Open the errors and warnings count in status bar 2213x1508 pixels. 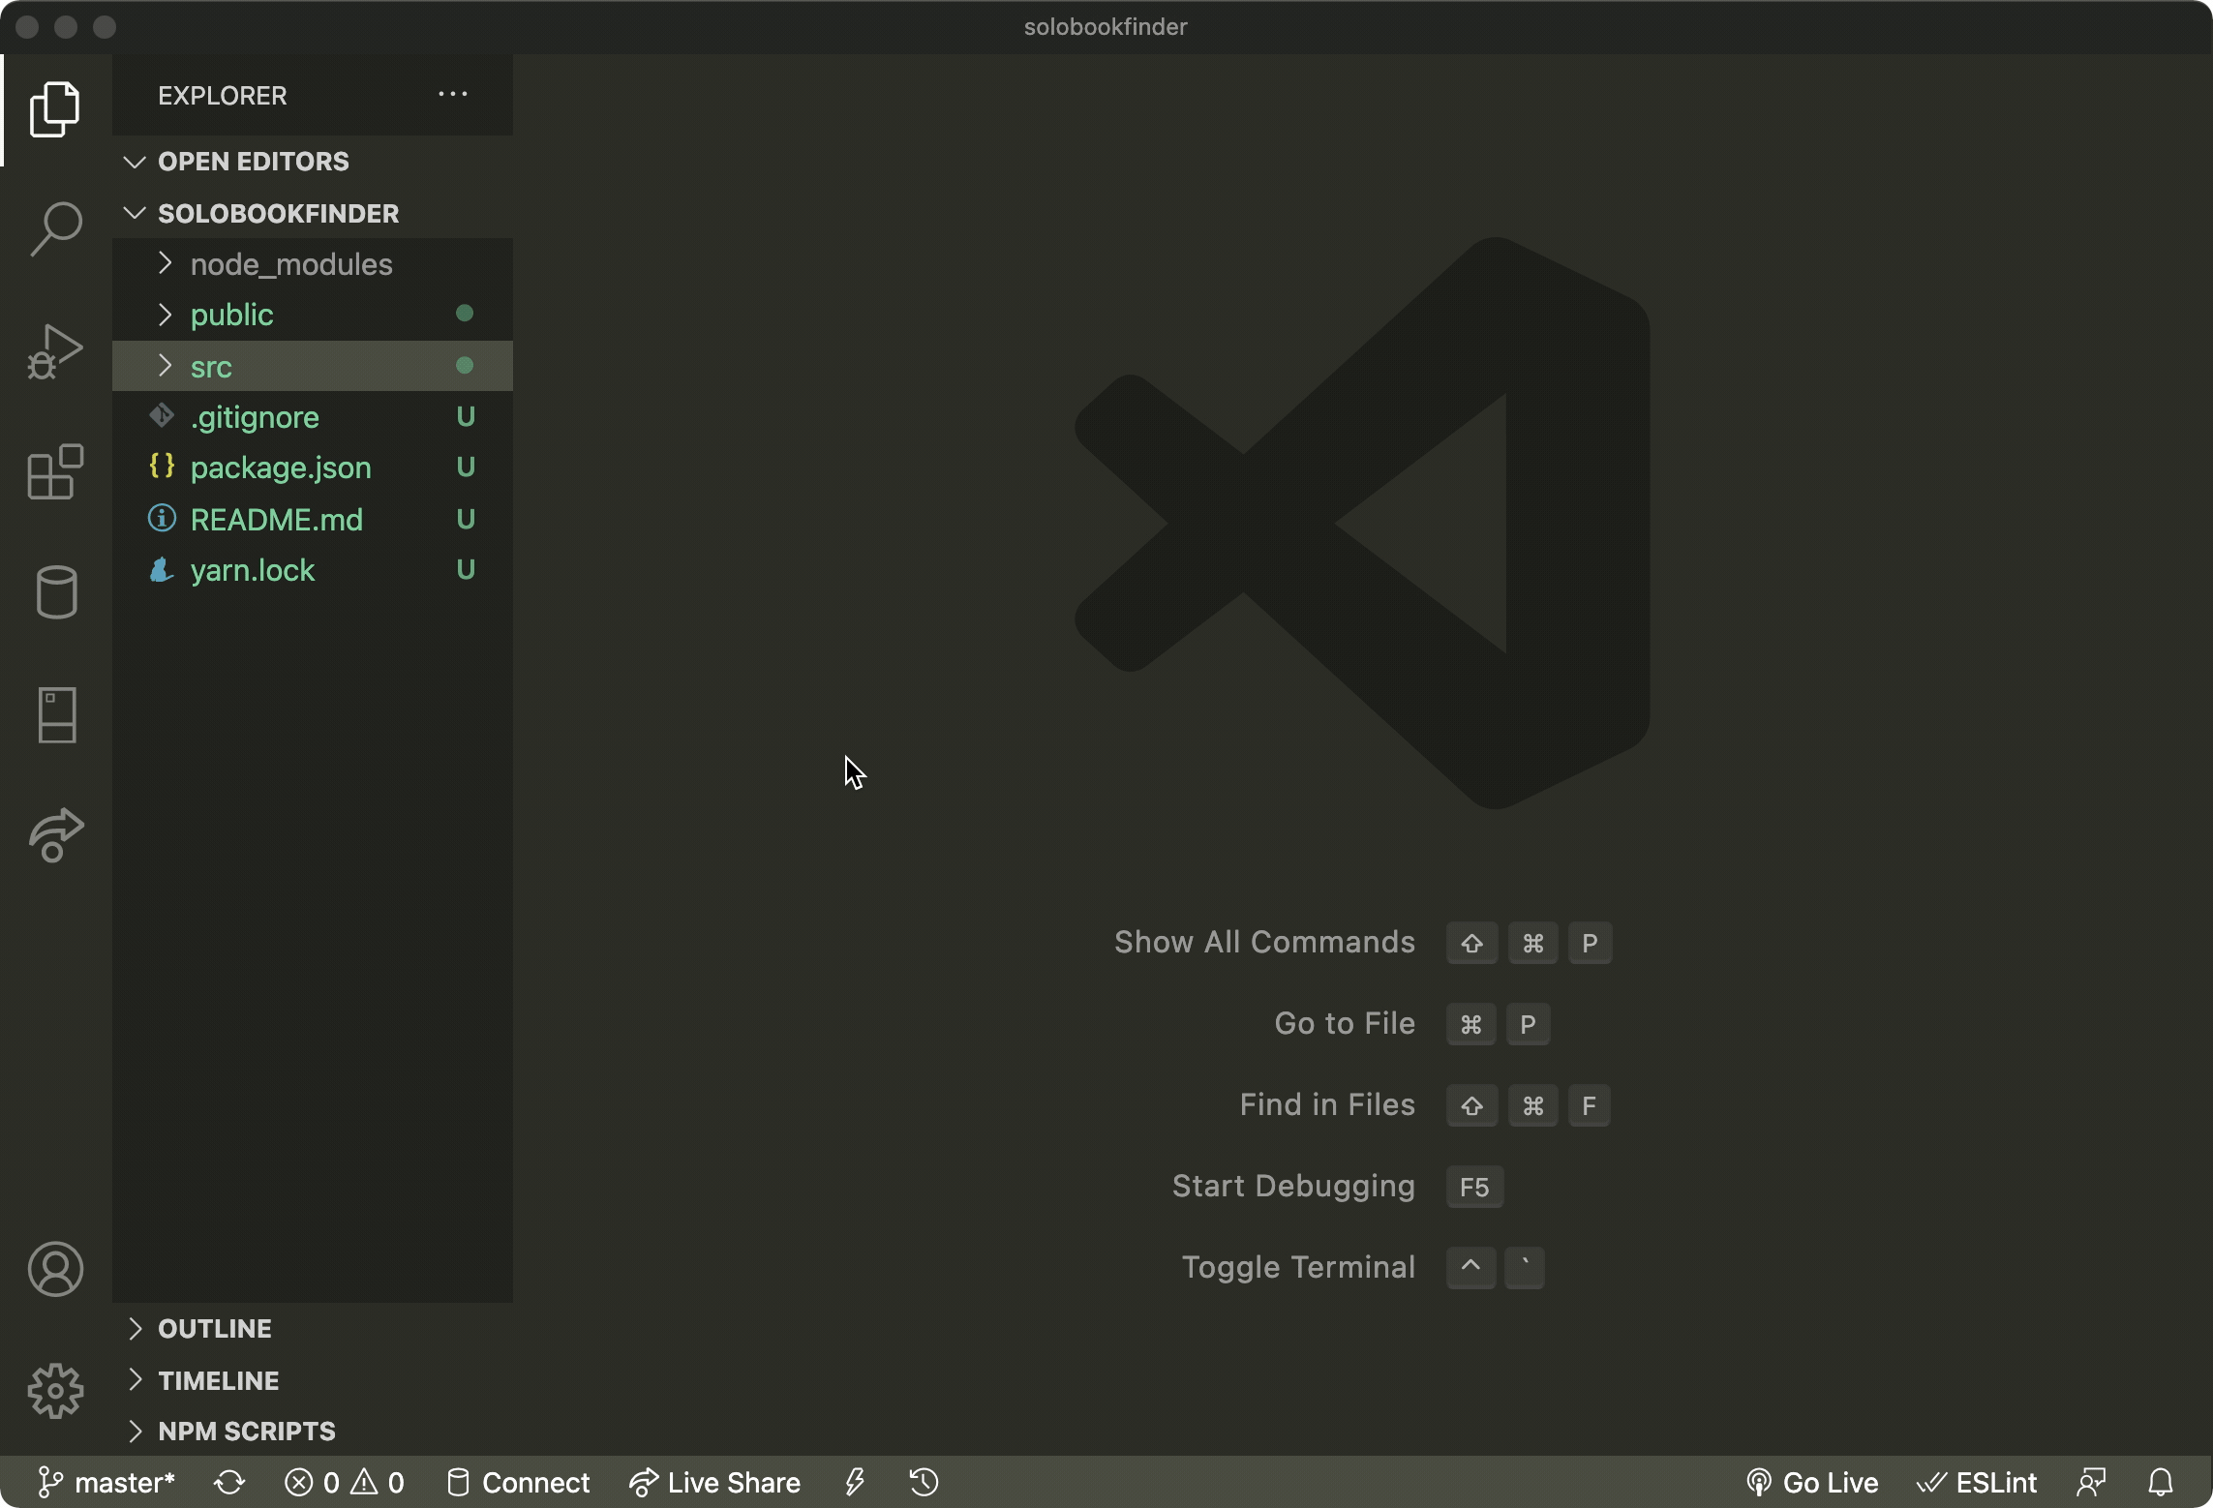click(345, 1482)
